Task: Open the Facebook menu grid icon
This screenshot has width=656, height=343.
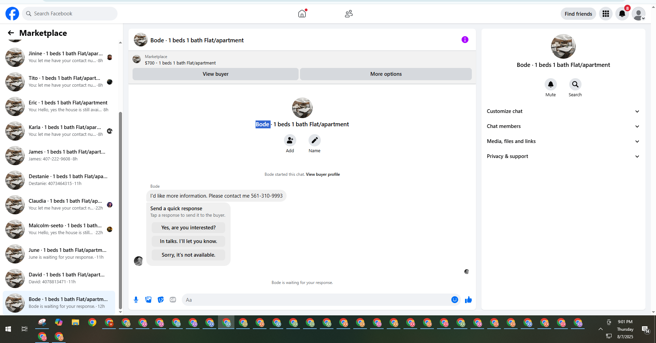Action: [606, 14]
